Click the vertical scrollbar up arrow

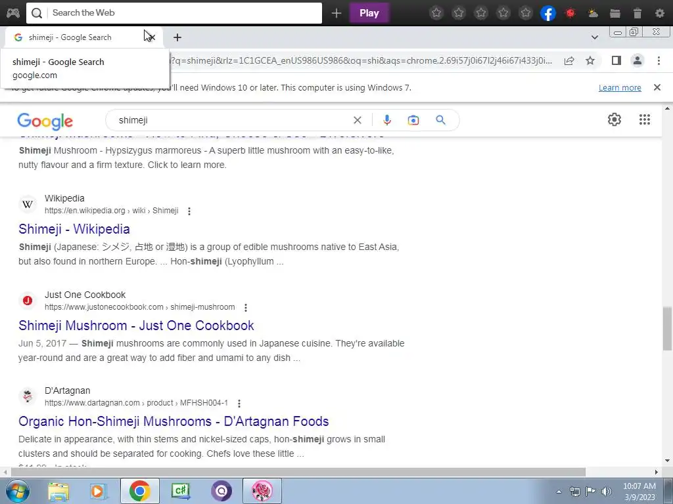pos(668,108)
